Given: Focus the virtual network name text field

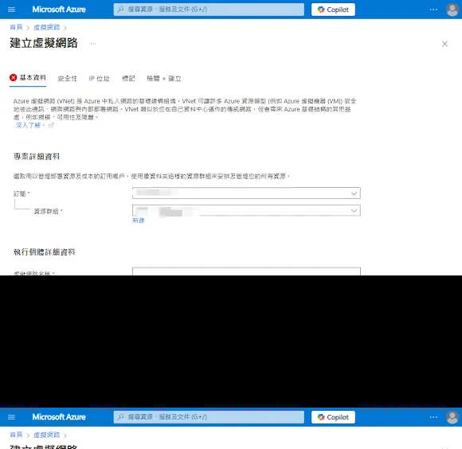Looking at the screenshot, I should [x=246, y=271].
